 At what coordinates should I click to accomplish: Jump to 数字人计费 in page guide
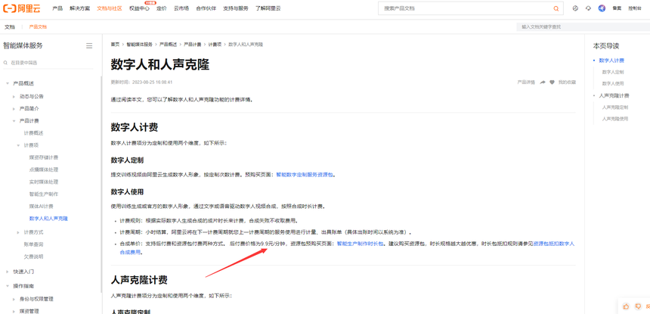point(611,61)
